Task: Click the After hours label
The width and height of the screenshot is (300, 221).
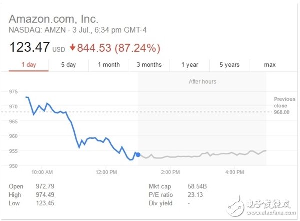Action: (x=202, y=81)
